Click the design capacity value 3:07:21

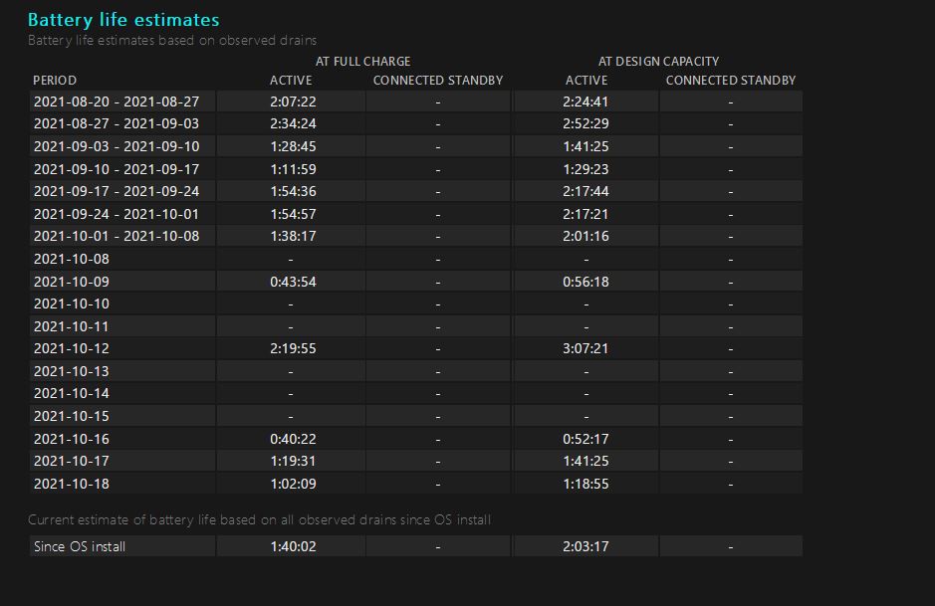point(585,348)
